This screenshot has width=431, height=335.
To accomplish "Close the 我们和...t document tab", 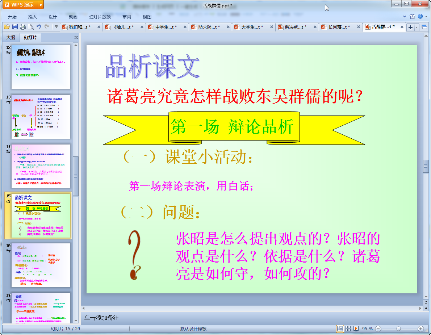I will pyautogui.click(x=99, y=27).
